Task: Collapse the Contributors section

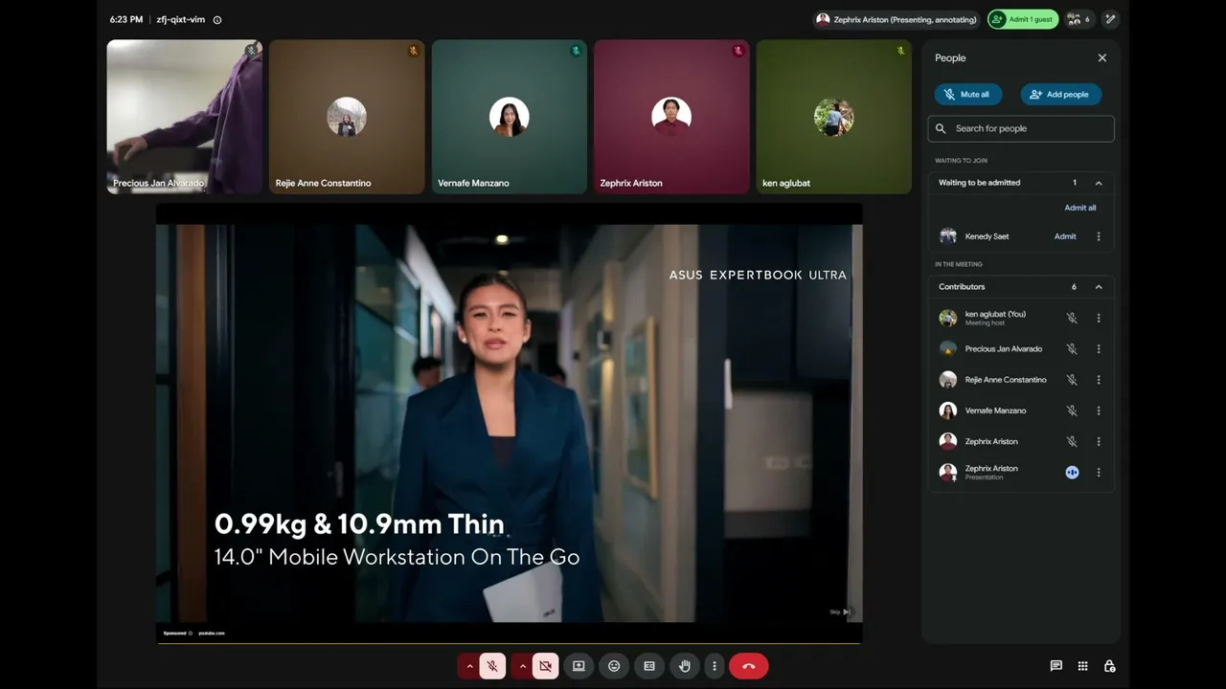Action: click(1099, 287)
